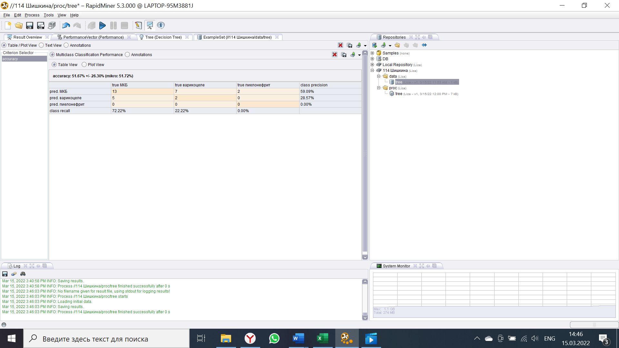This screenshot has width=619, height=348.
Task: Switch to Result Overview tab
Action: [28, 37]
